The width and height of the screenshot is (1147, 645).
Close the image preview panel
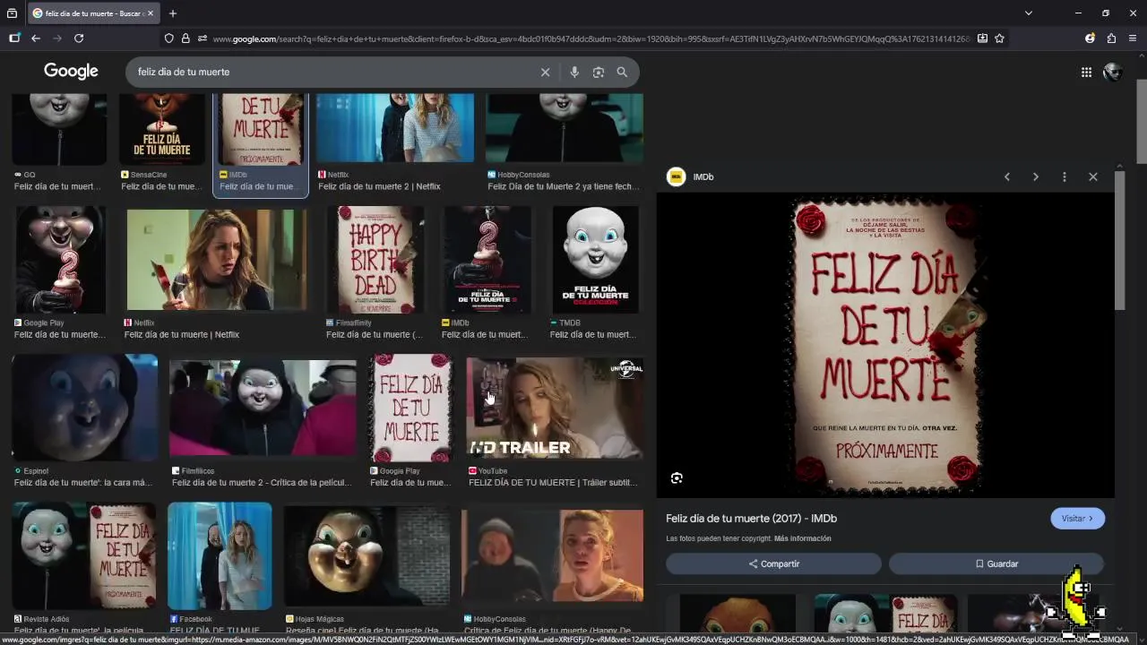pyautogui.click(x=1093, y=177)
